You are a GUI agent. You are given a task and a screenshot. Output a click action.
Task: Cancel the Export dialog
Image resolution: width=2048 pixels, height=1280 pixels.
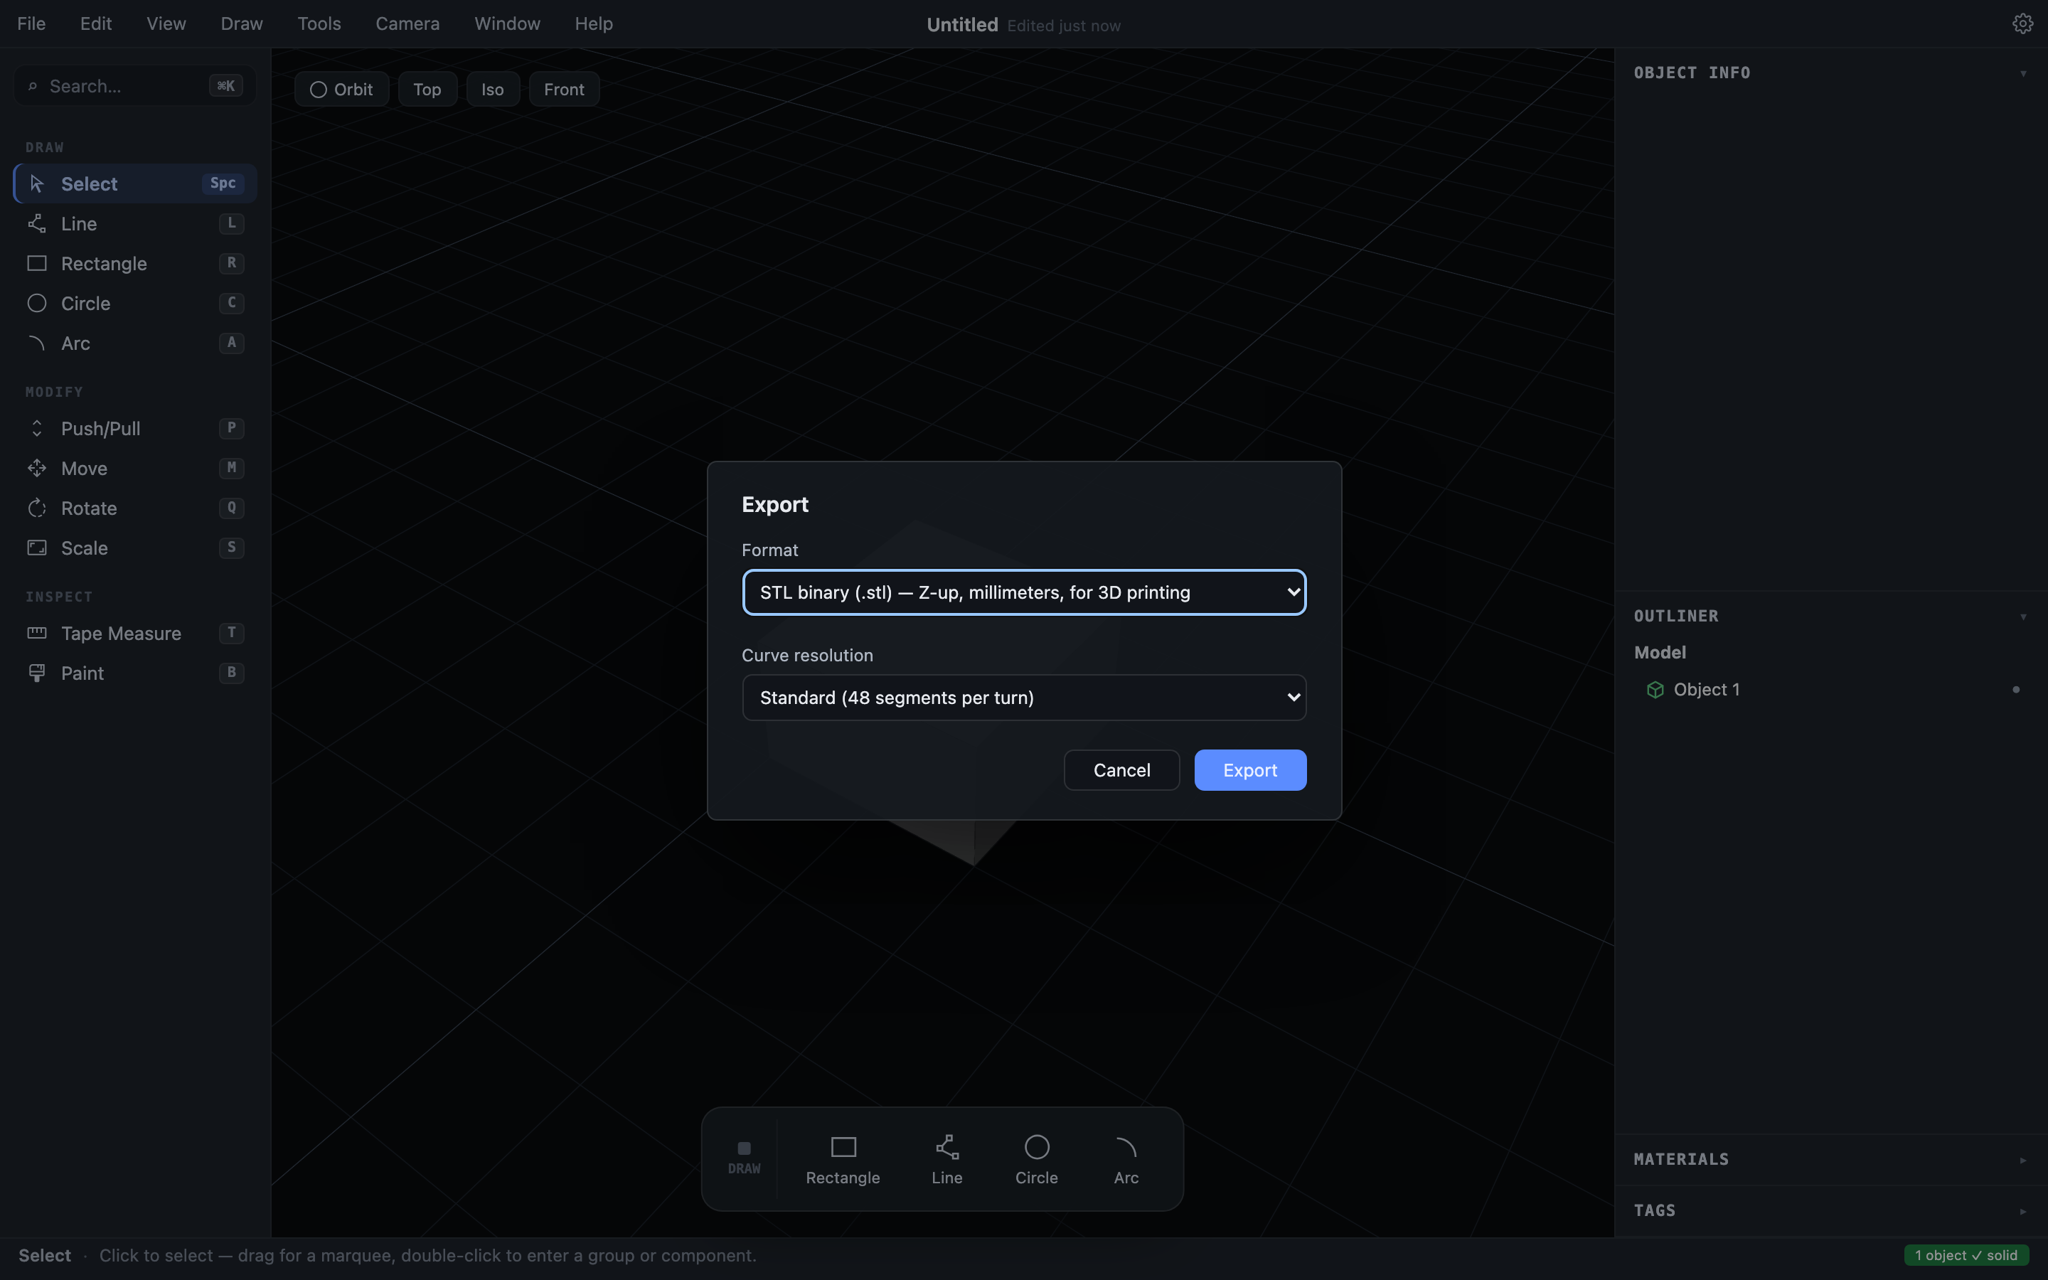tap(1121, 770)
